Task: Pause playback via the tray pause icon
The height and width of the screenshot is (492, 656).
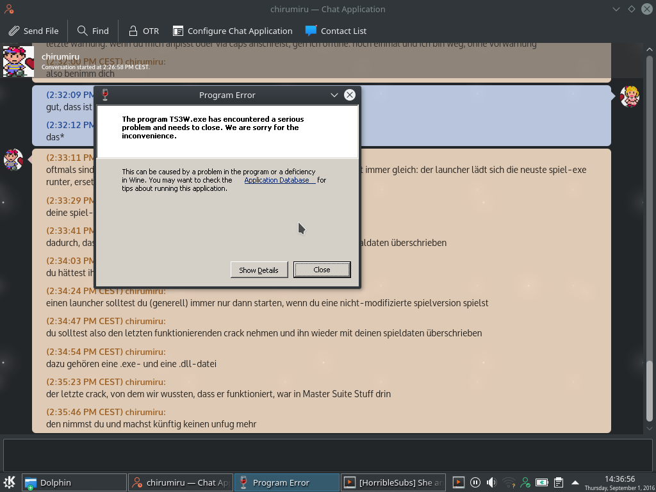Action: [475, 482]
